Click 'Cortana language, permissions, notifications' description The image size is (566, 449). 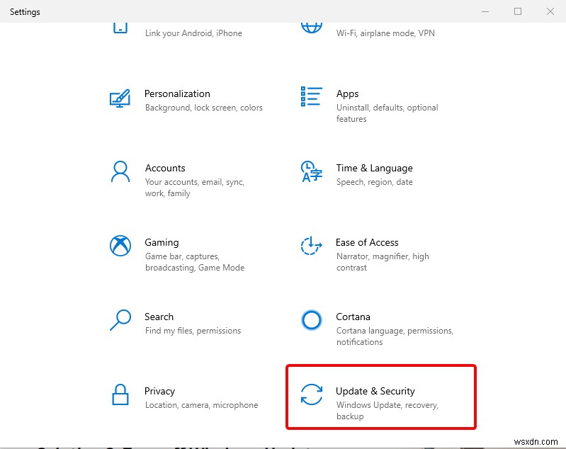click(395, 336)
